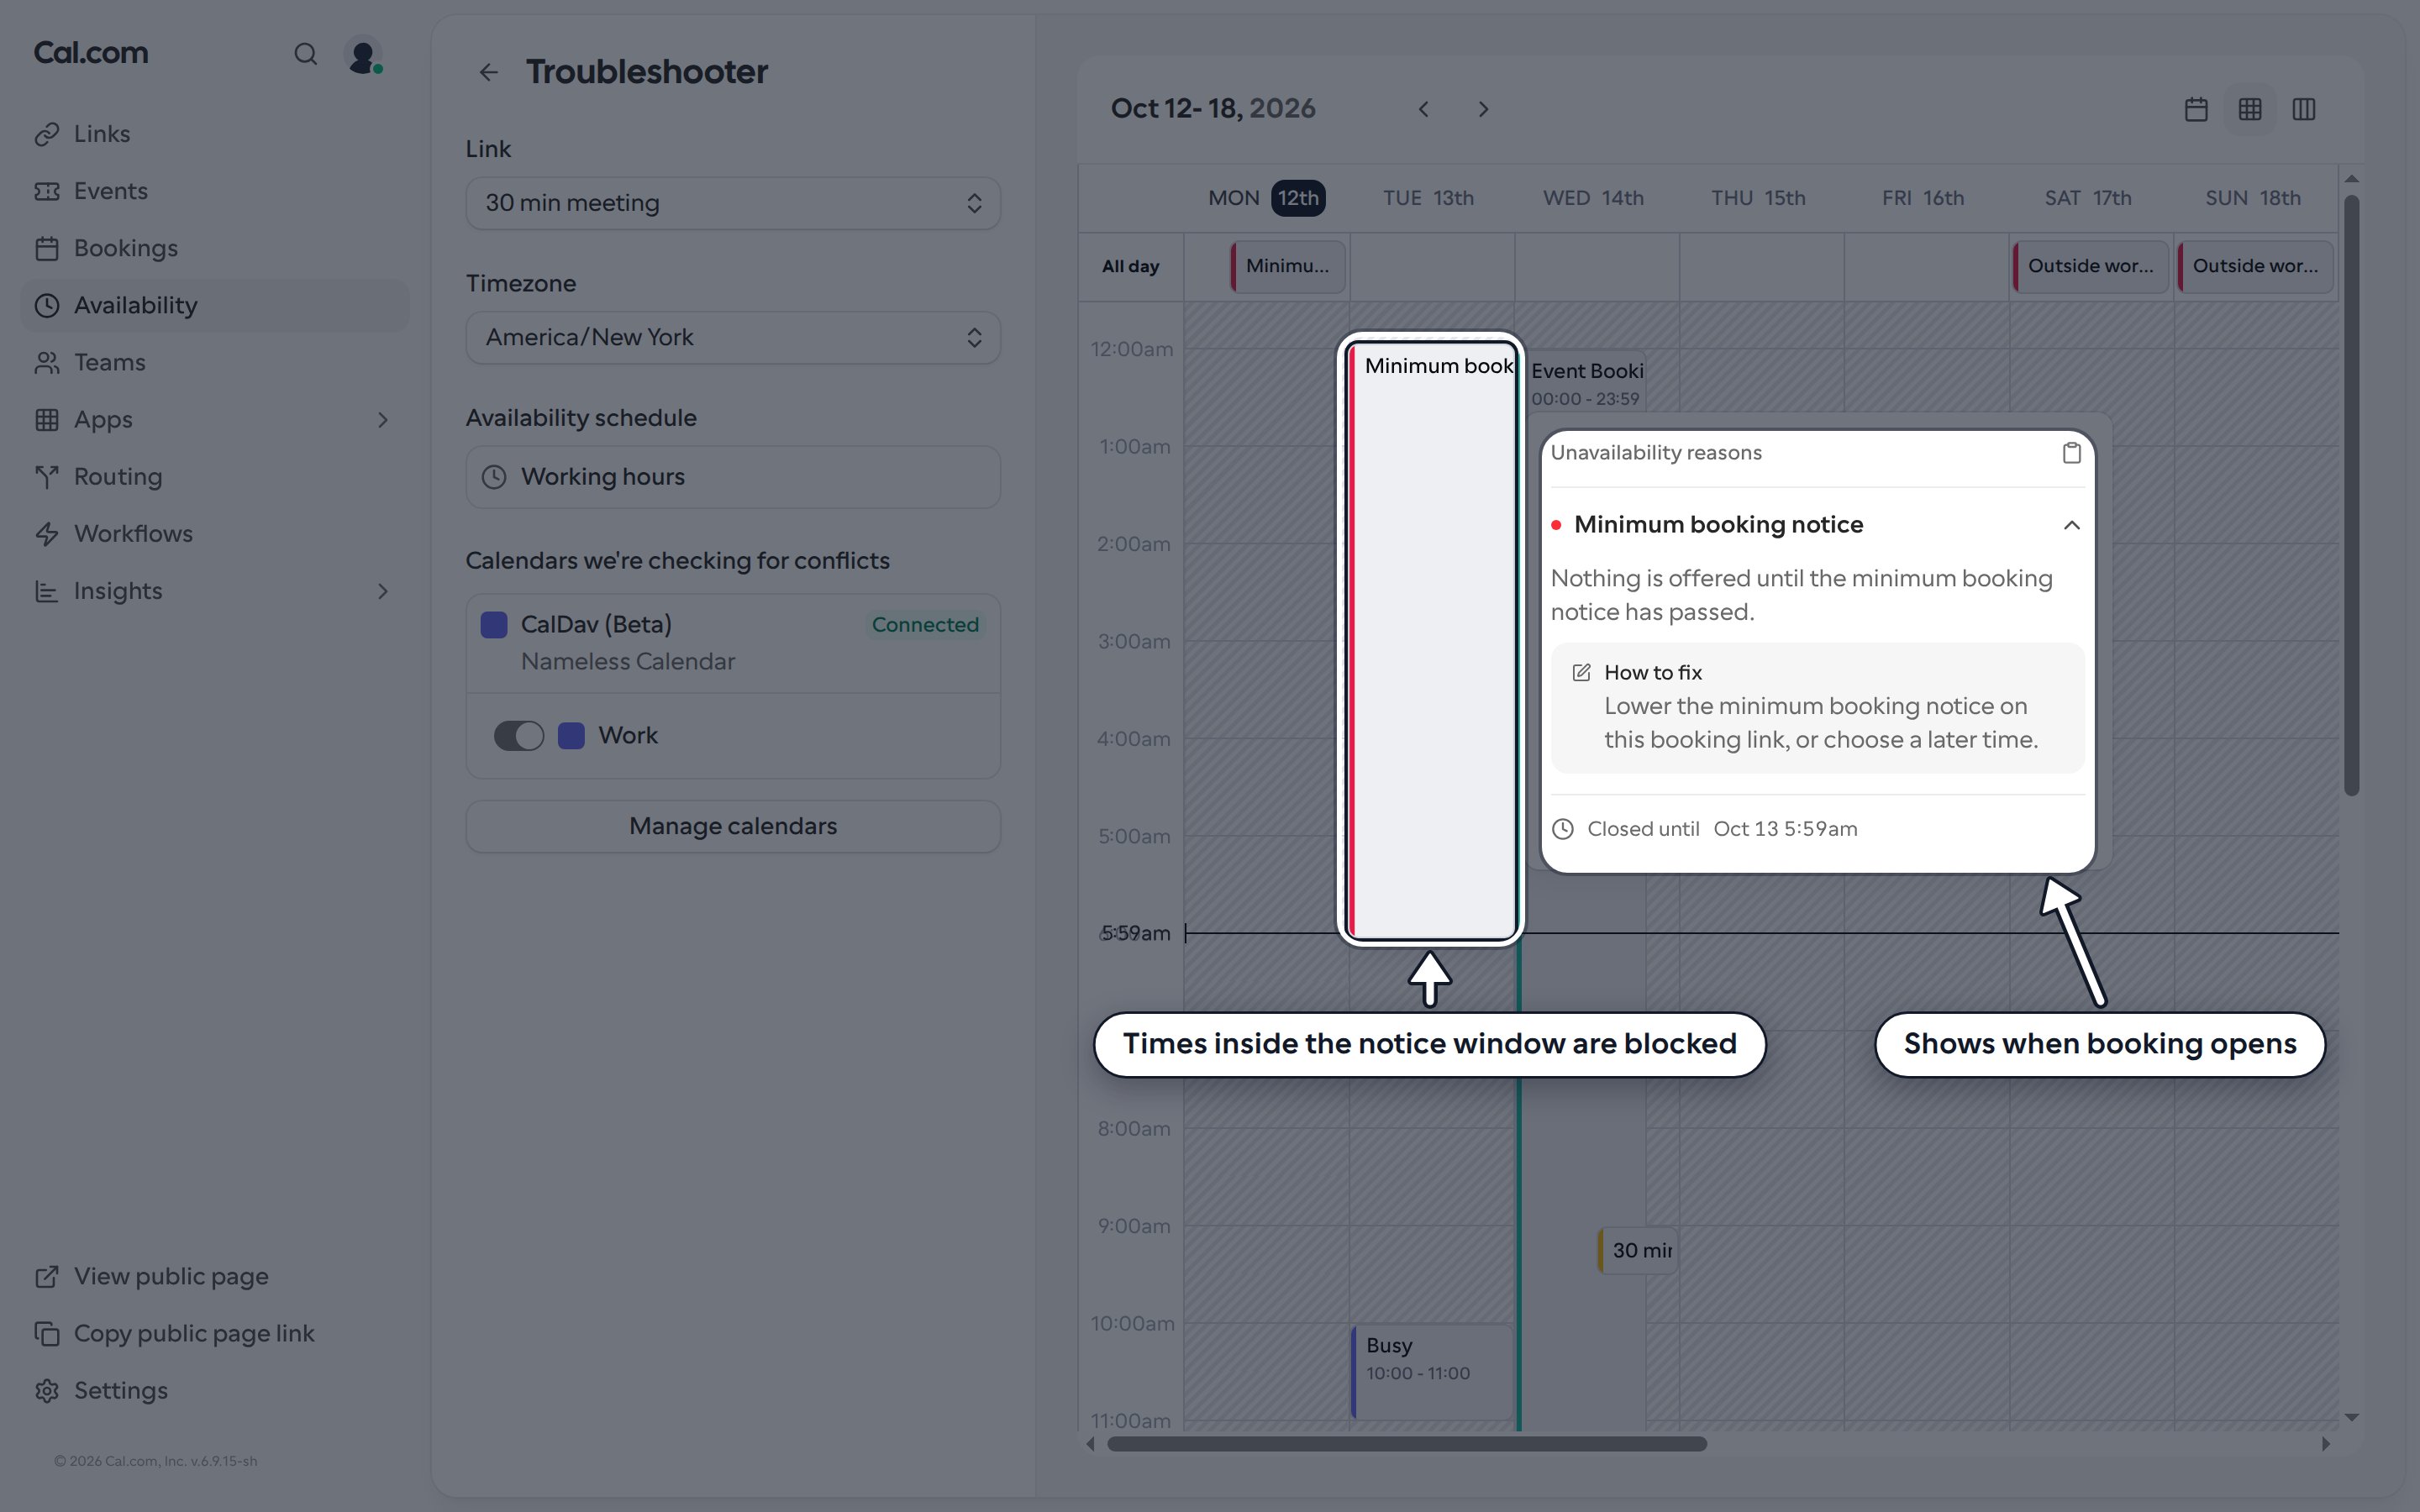Click the vertical calendar scrollbar thumb

pos(2352,495)
